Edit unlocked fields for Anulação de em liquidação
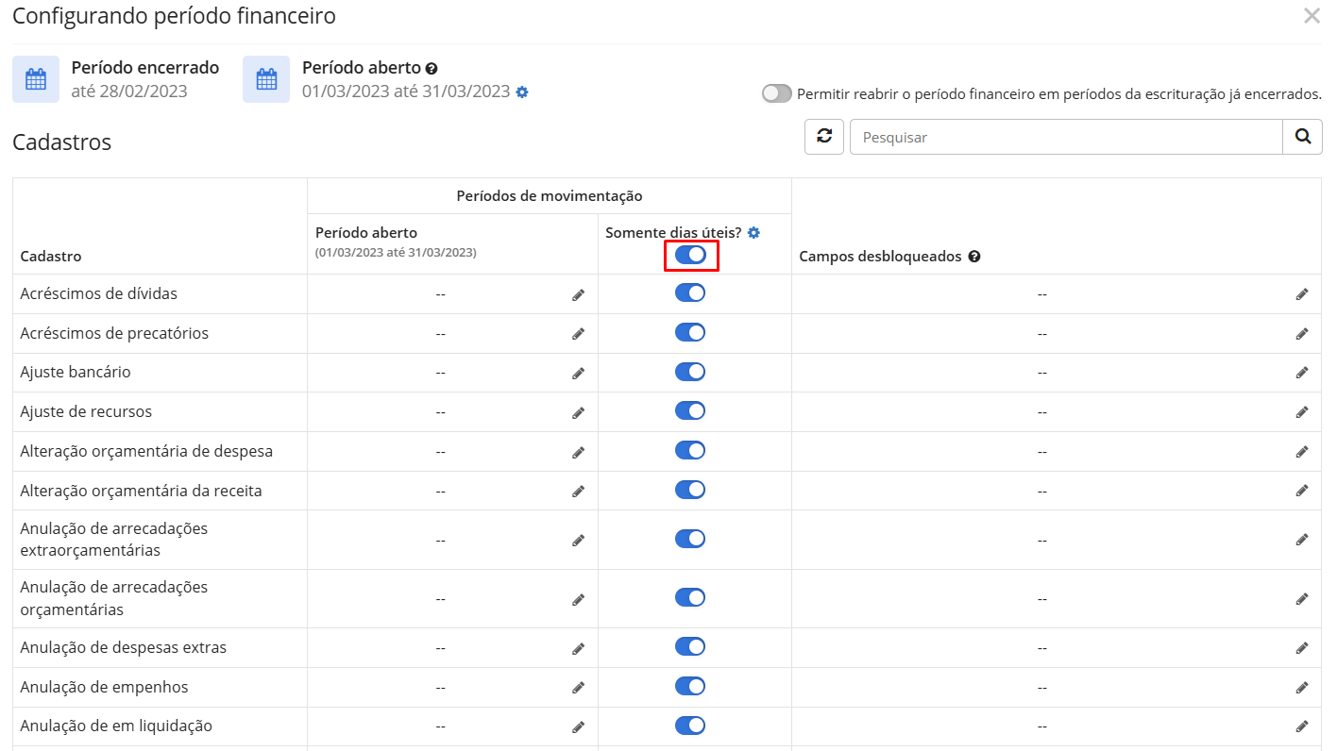 point(1302,726)
